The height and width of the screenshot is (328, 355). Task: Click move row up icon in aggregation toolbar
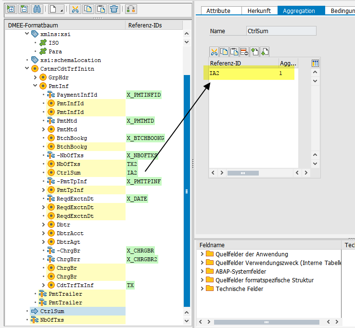click(x=254, y=51)
